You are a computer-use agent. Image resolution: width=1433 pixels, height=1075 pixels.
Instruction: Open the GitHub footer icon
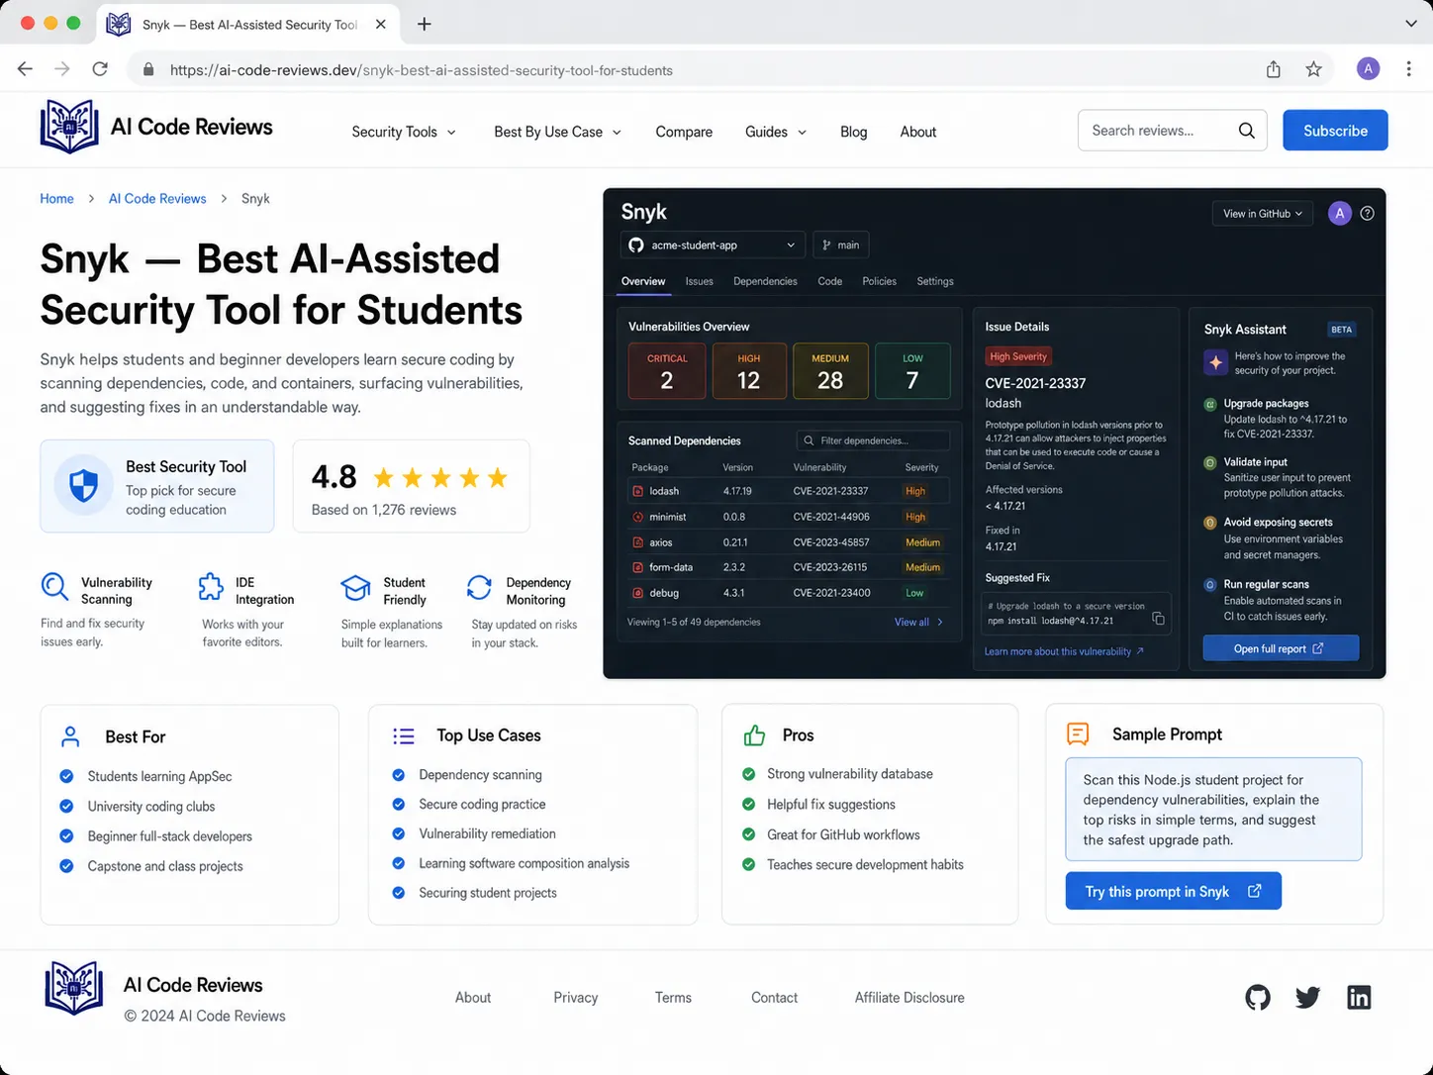pyautogui.click(x=1258, y=997)
